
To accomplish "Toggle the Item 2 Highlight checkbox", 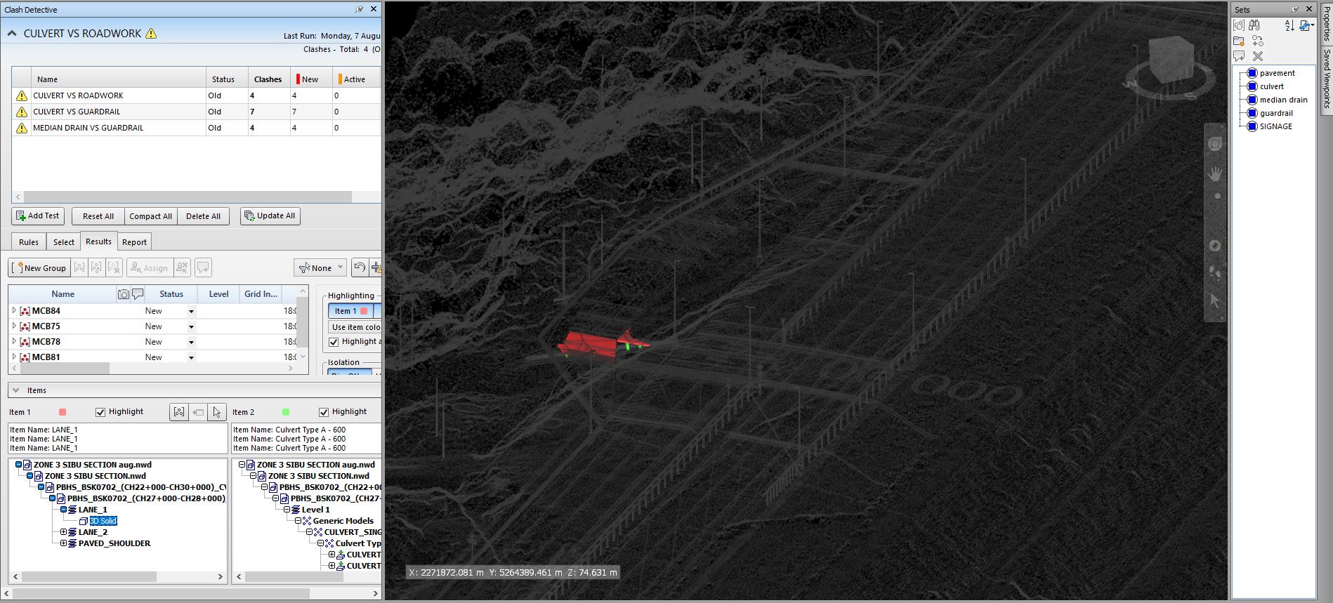I will [x=324, y=412].
